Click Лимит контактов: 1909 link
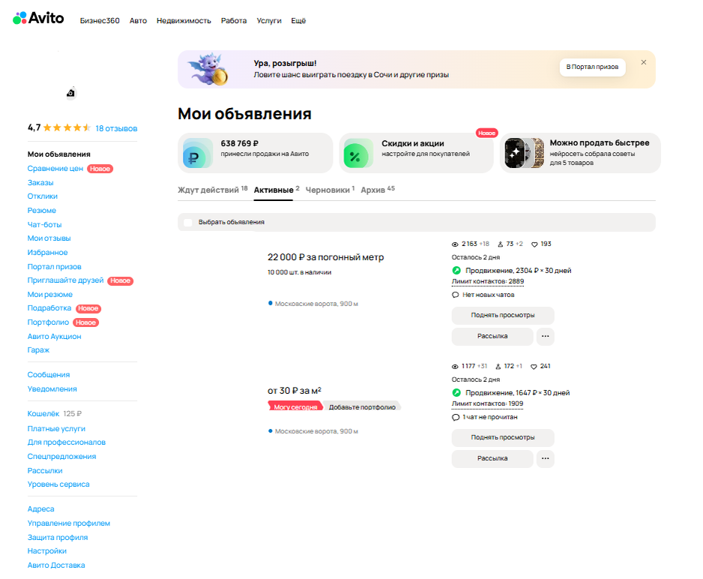The image size is (703, 579). pyautogui.click(x=487, y=403)
